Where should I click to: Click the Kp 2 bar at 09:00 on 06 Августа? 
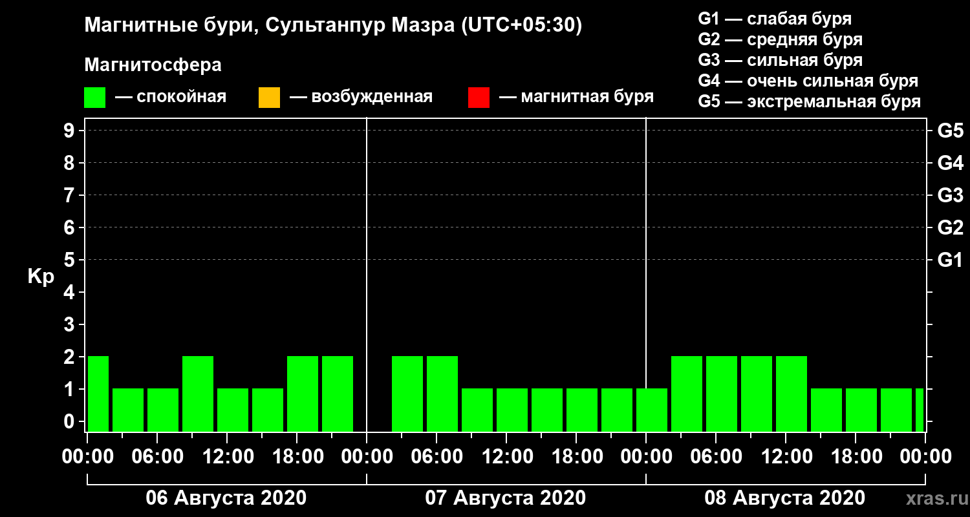198,394
